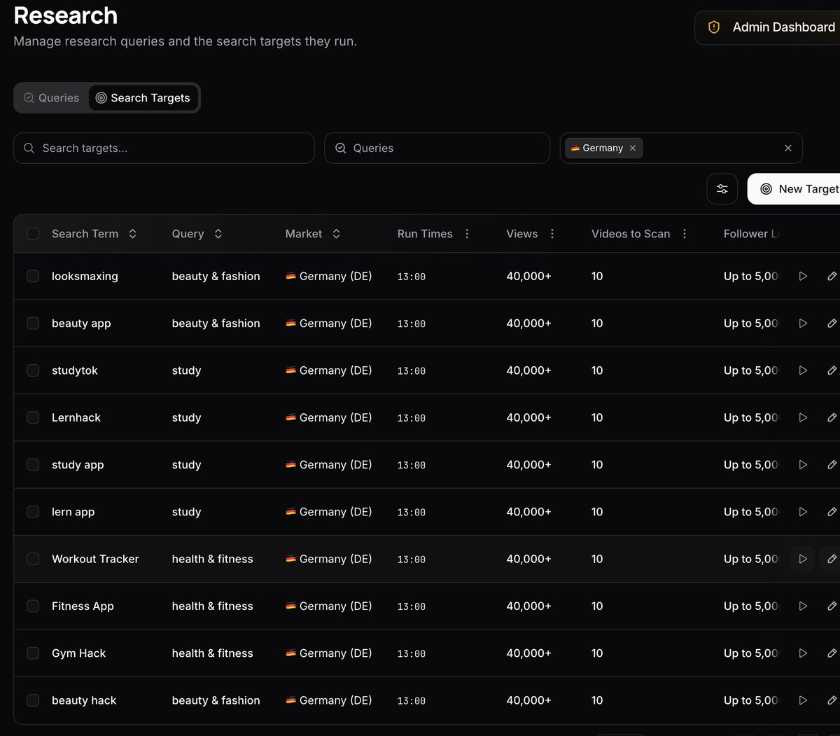Screen dimensions: 840x736
Task: Run the Lernhack search target
Action: [803, 417]
